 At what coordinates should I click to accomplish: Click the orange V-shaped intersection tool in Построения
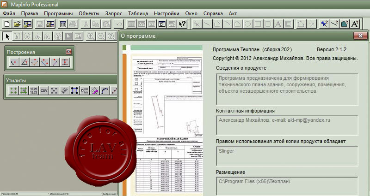point(35,62)
